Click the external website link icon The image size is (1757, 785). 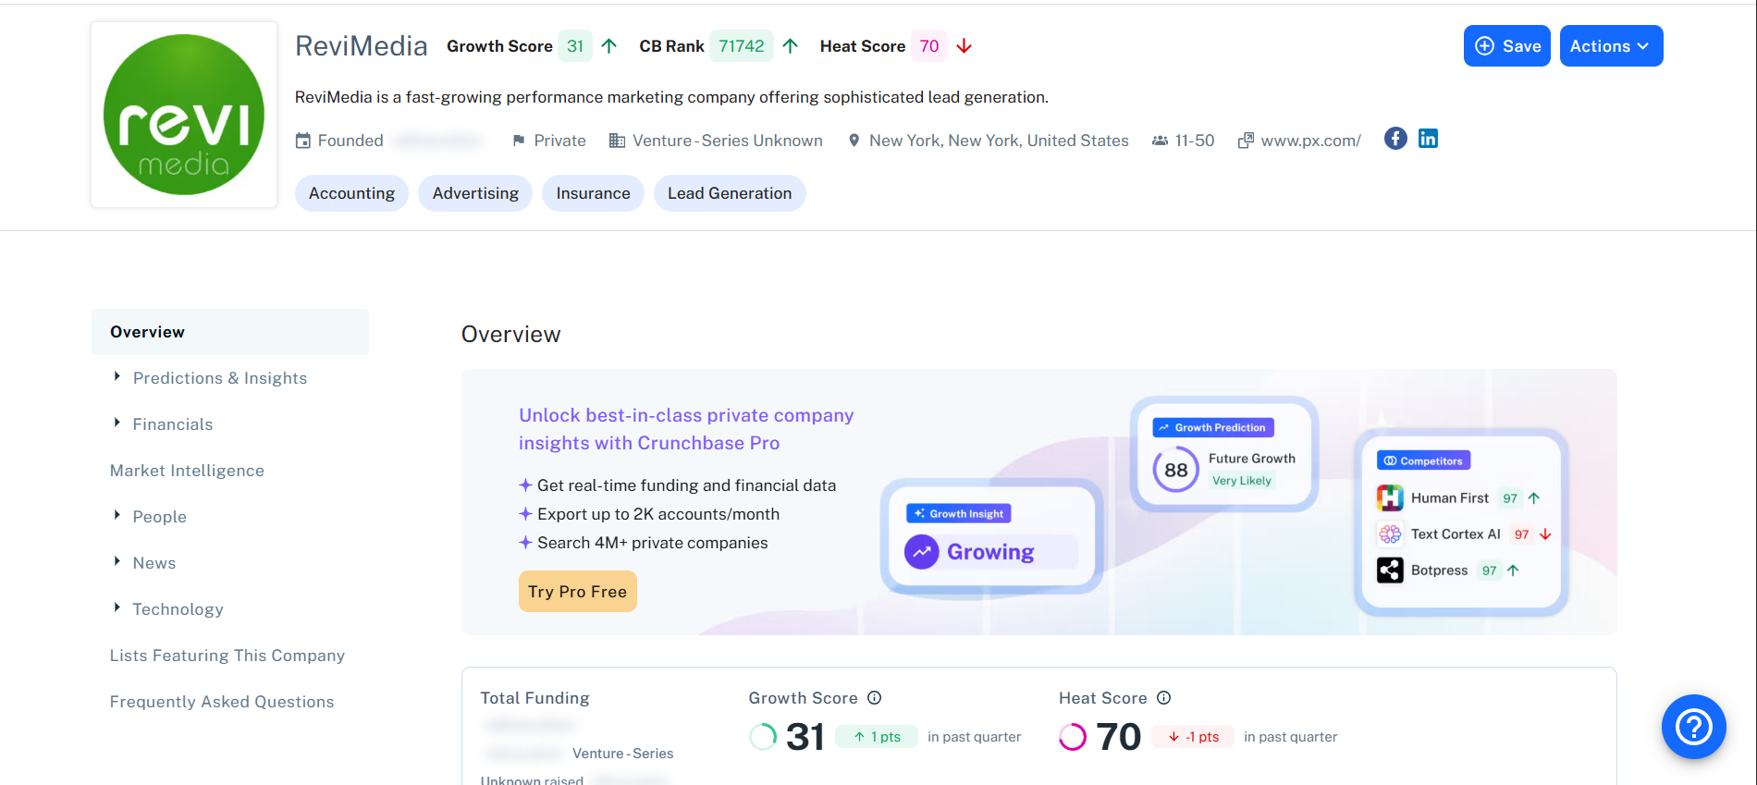(1246, 141)
